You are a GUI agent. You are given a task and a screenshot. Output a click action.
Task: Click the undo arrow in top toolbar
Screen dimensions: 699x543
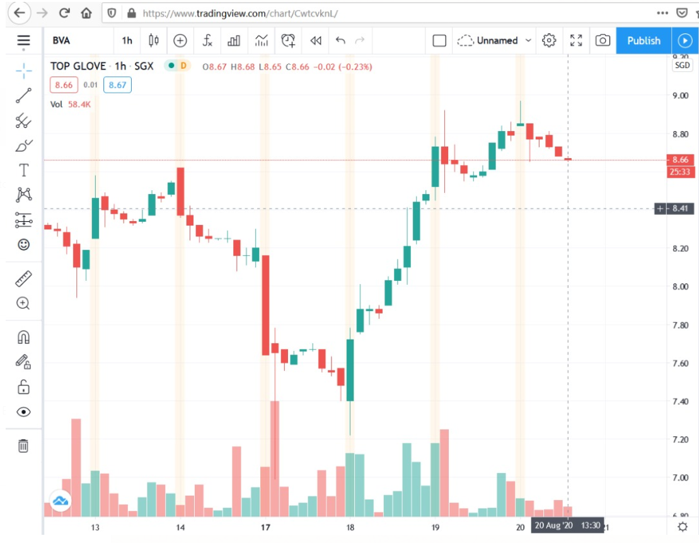(x=340, y=41)
